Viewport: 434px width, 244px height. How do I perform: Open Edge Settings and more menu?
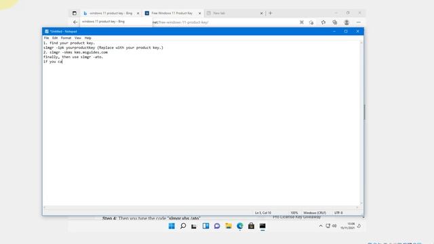coord(359,22)
